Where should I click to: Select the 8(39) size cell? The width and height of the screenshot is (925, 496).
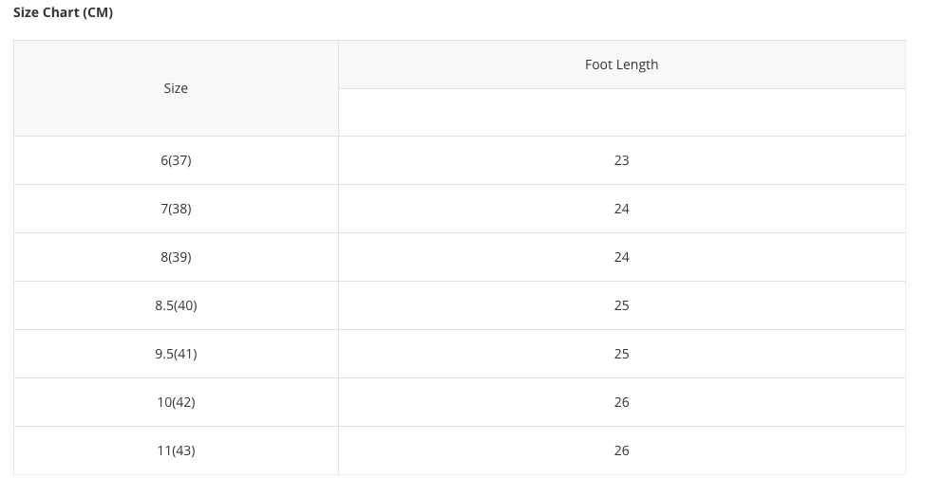pos(176,257)
